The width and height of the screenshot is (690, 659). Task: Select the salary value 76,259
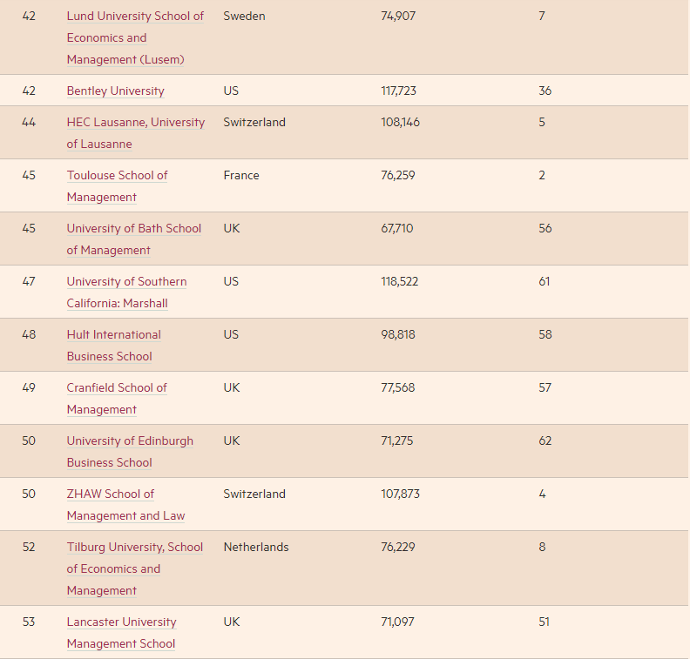coord(398,175)
